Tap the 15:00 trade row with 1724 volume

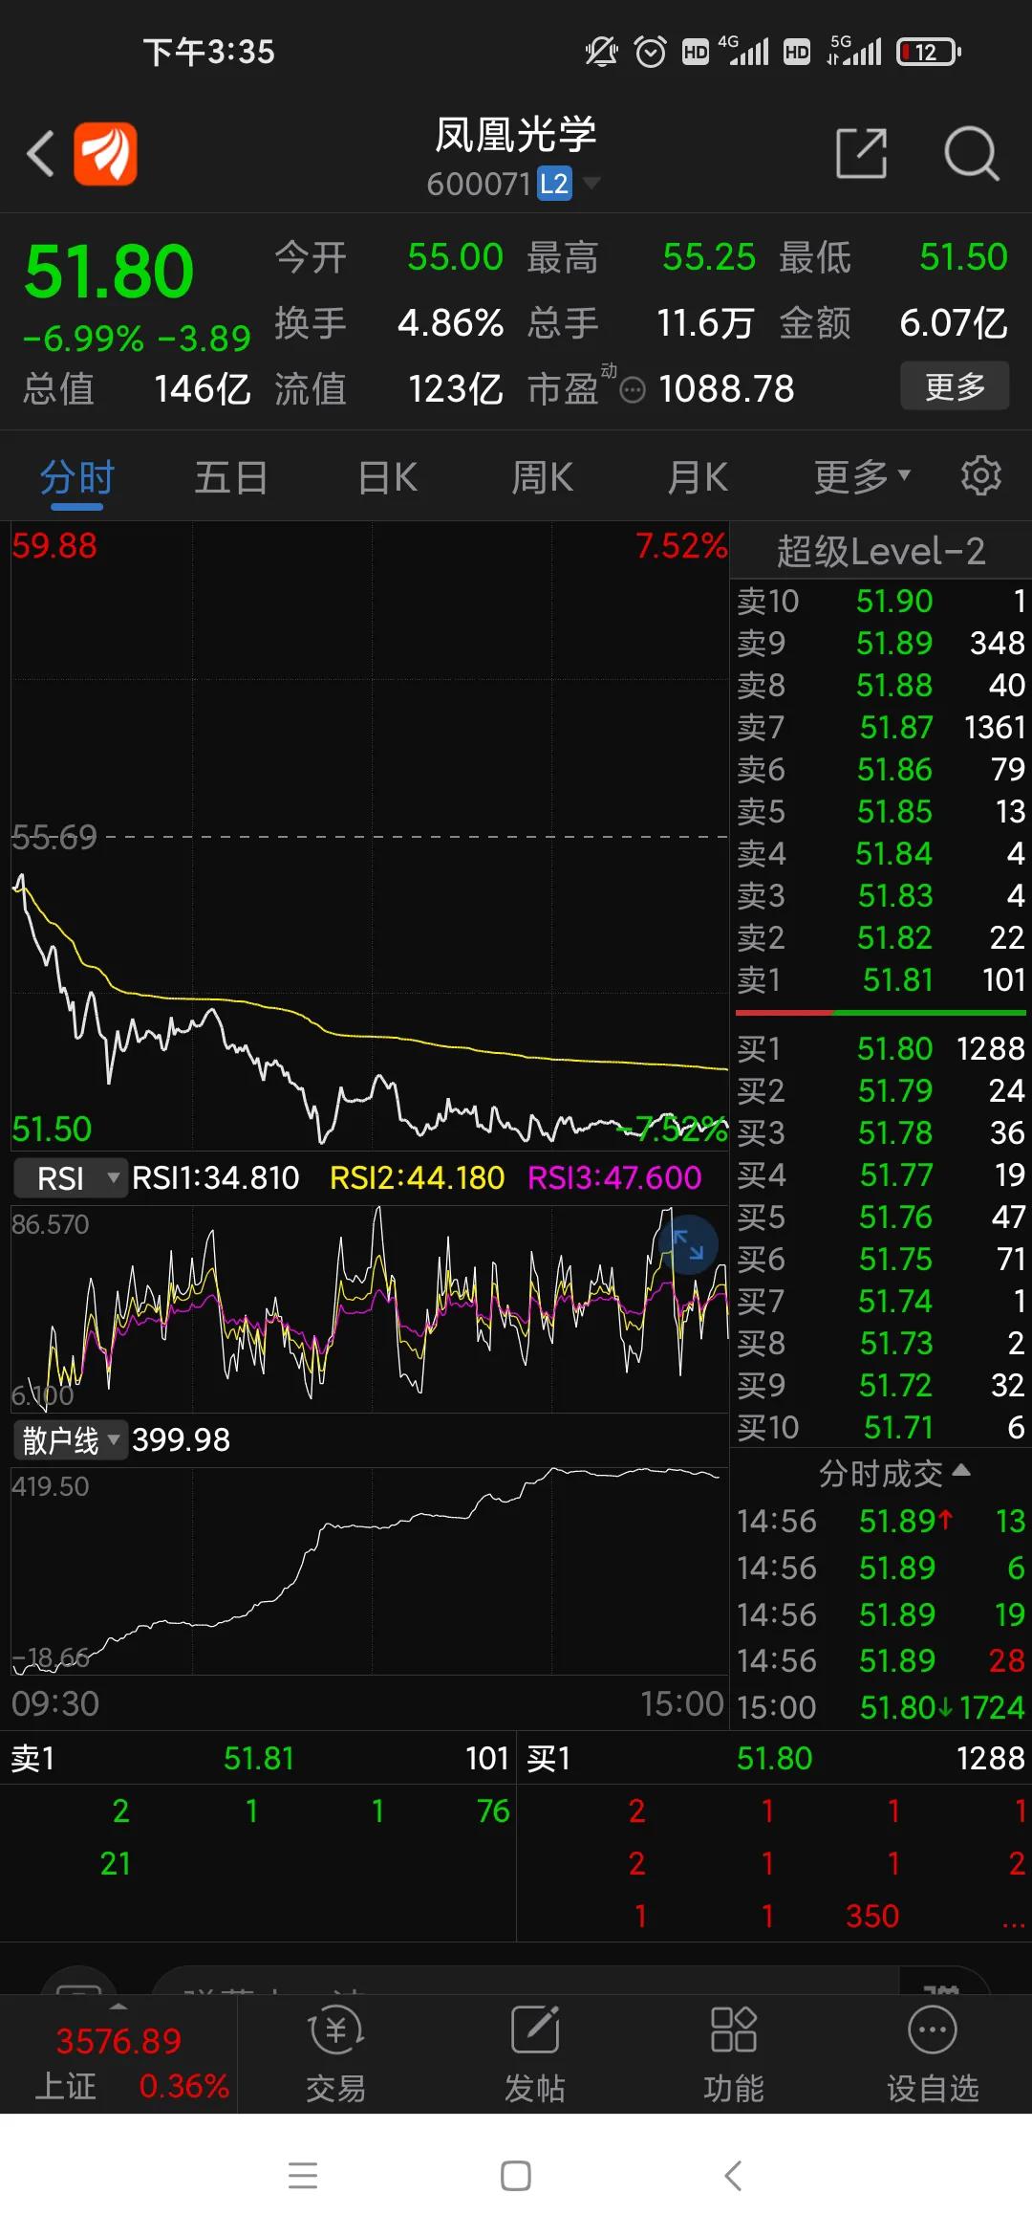pos(881,1707)
